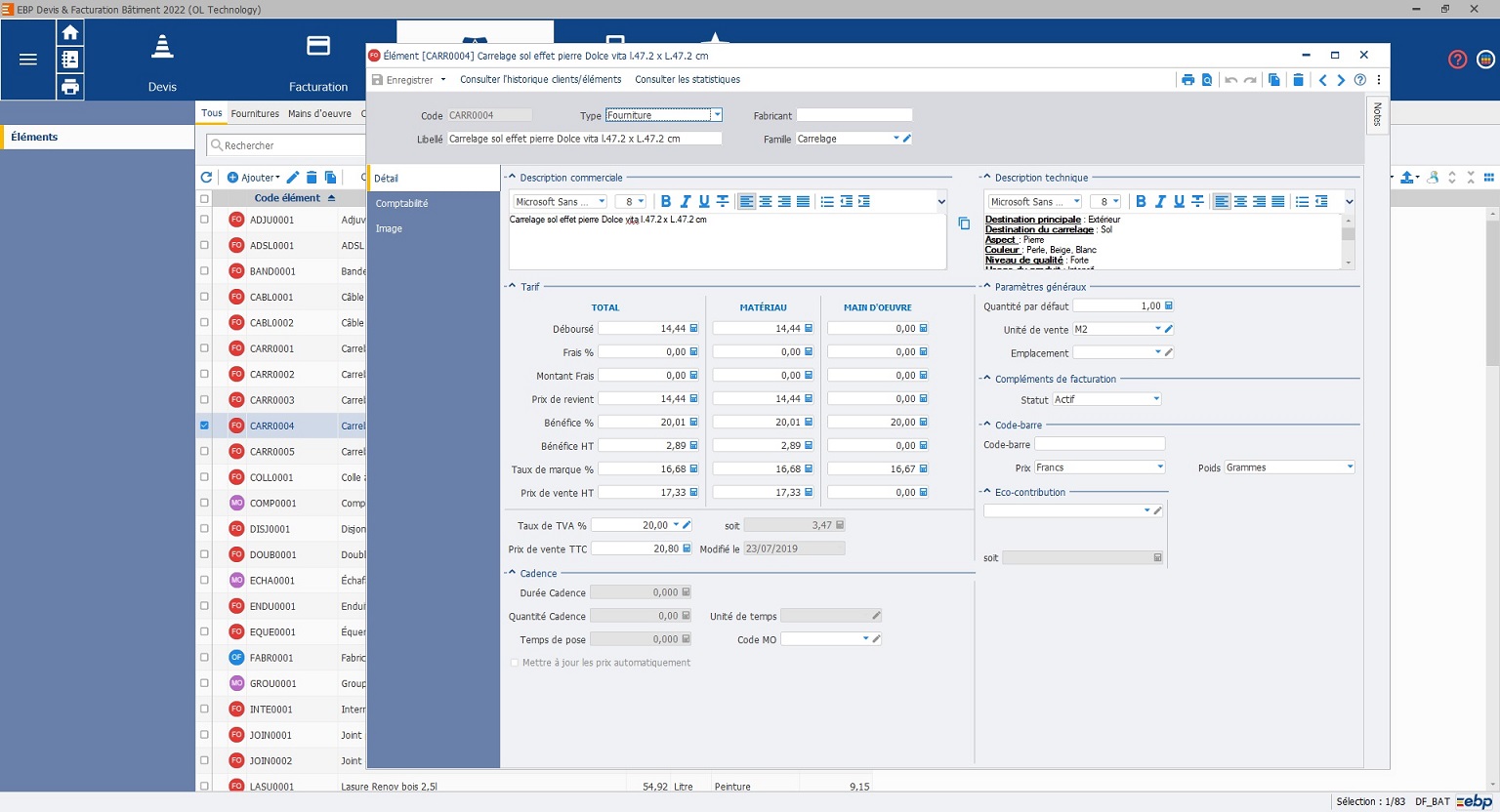This screenshot has width=1500, height=812.
Task: Center text in Description commerciale editor
Action: (766, 201)
